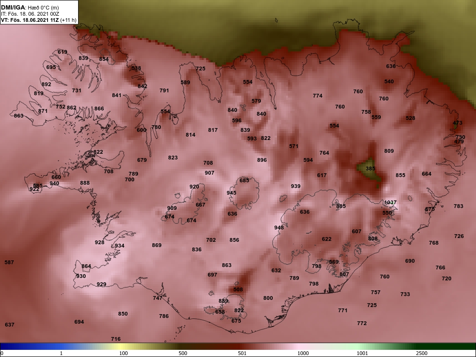Select the 909 map value
476x357 pixels.
point(172,208)
